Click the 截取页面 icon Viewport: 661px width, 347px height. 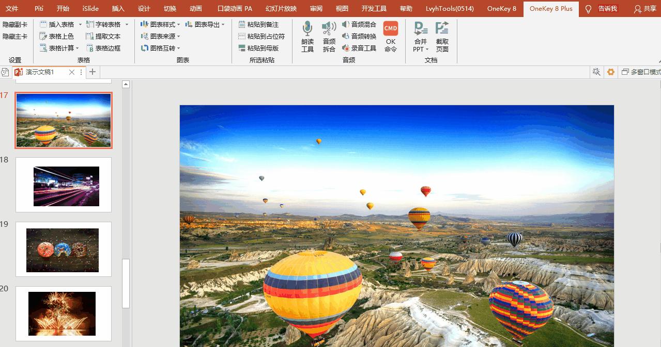[x=442, y=36]
